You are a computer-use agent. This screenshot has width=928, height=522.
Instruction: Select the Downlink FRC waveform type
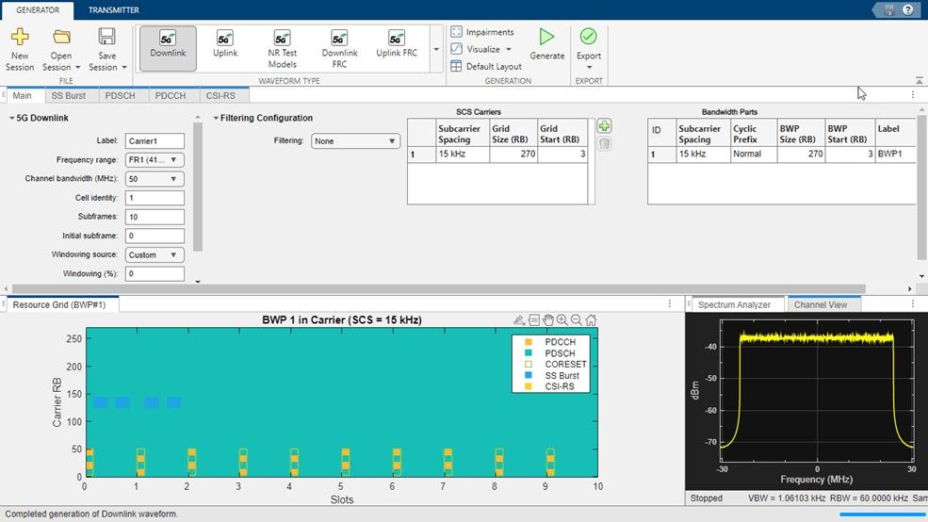[339, 47]
